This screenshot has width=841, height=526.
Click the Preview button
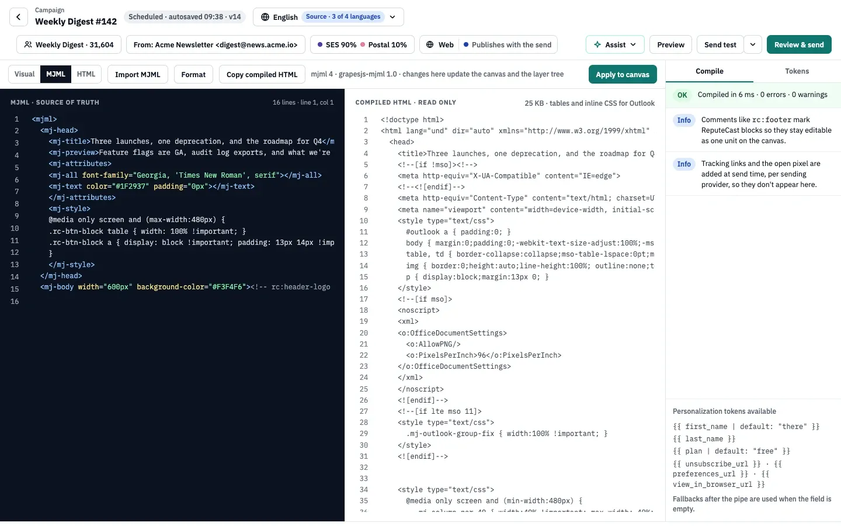[x=670, y=44]
